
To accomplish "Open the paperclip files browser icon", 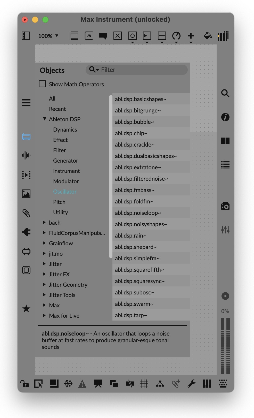I will coord(26,213).
